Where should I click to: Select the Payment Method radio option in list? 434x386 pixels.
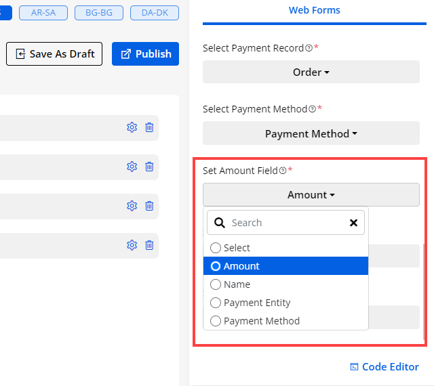tap(216, 321)
